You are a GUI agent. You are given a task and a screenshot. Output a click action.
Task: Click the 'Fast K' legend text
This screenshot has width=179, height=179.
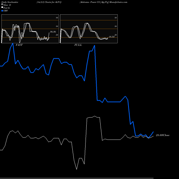click(x=7, y=8)
